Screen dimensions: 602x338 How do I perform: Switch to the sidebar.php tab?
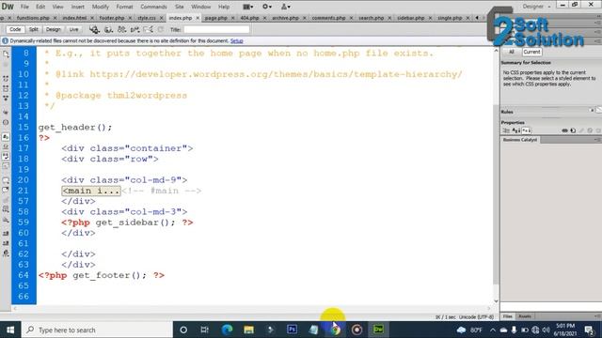[410, 18]
